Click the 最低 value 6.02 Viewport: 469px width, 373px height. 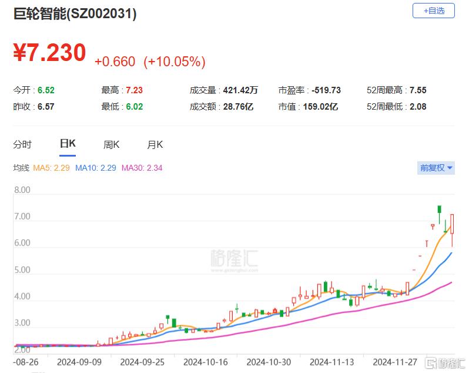[x=135, y=107]
